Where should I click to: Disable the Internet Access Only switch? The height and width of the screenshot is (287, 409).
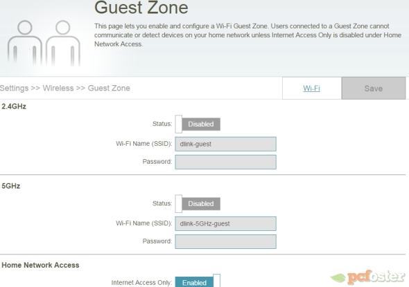point(198,281)
